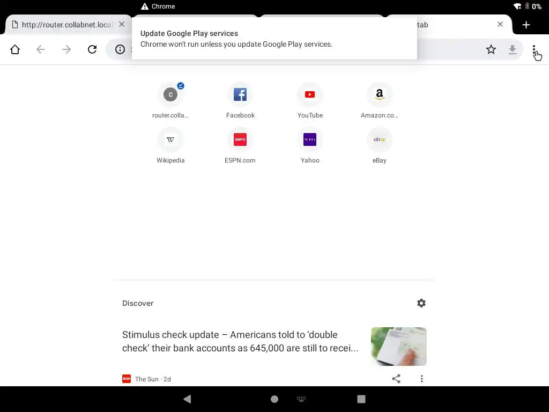Share the Stimulus check article

click(396, 379)
